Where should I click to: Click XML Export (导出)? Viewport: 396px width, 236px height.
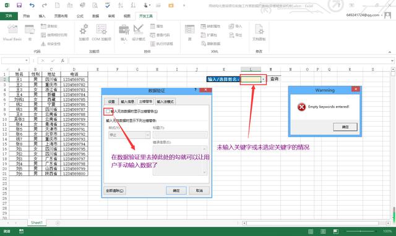235,35
